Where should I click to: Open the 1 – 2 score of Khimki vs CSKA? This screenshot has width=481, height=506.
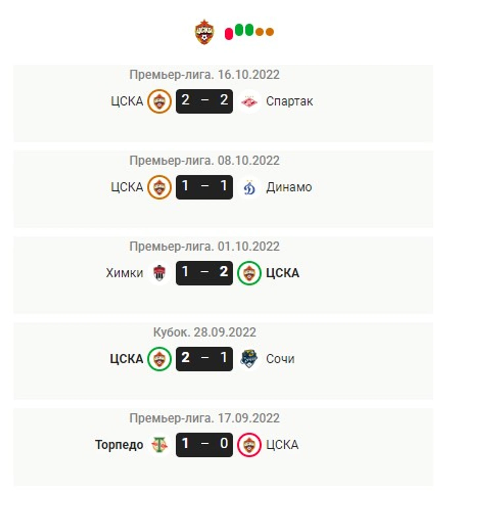click(204, 273)
